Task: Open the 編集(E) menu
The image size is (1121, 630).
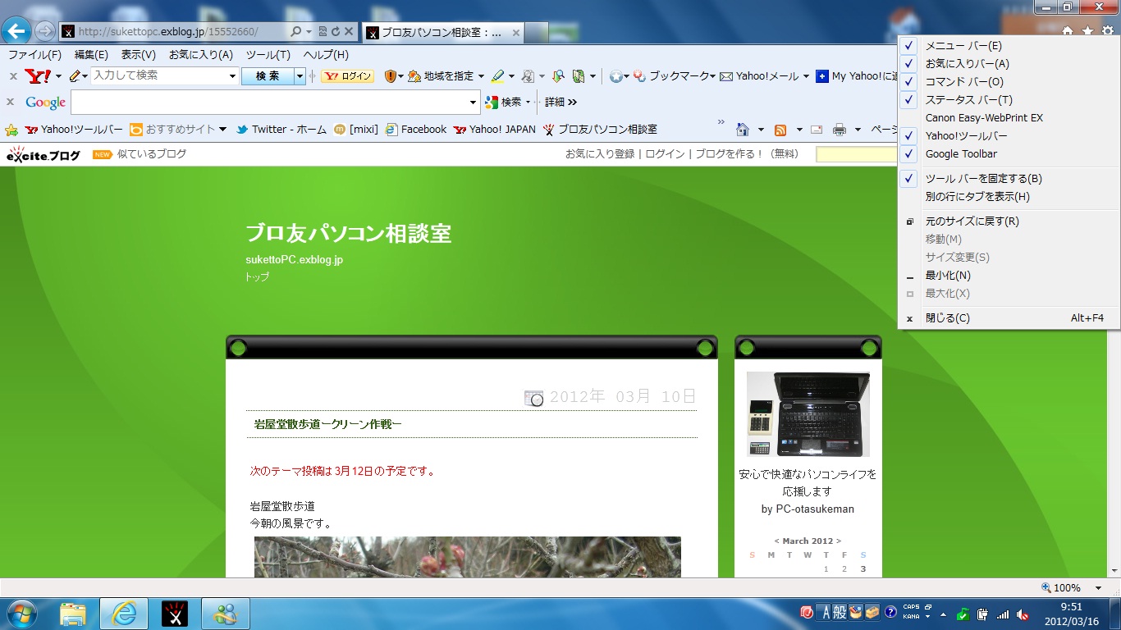Action: point(91,55)
